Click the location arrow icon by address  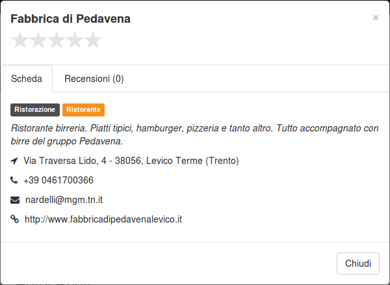point(14,161)
